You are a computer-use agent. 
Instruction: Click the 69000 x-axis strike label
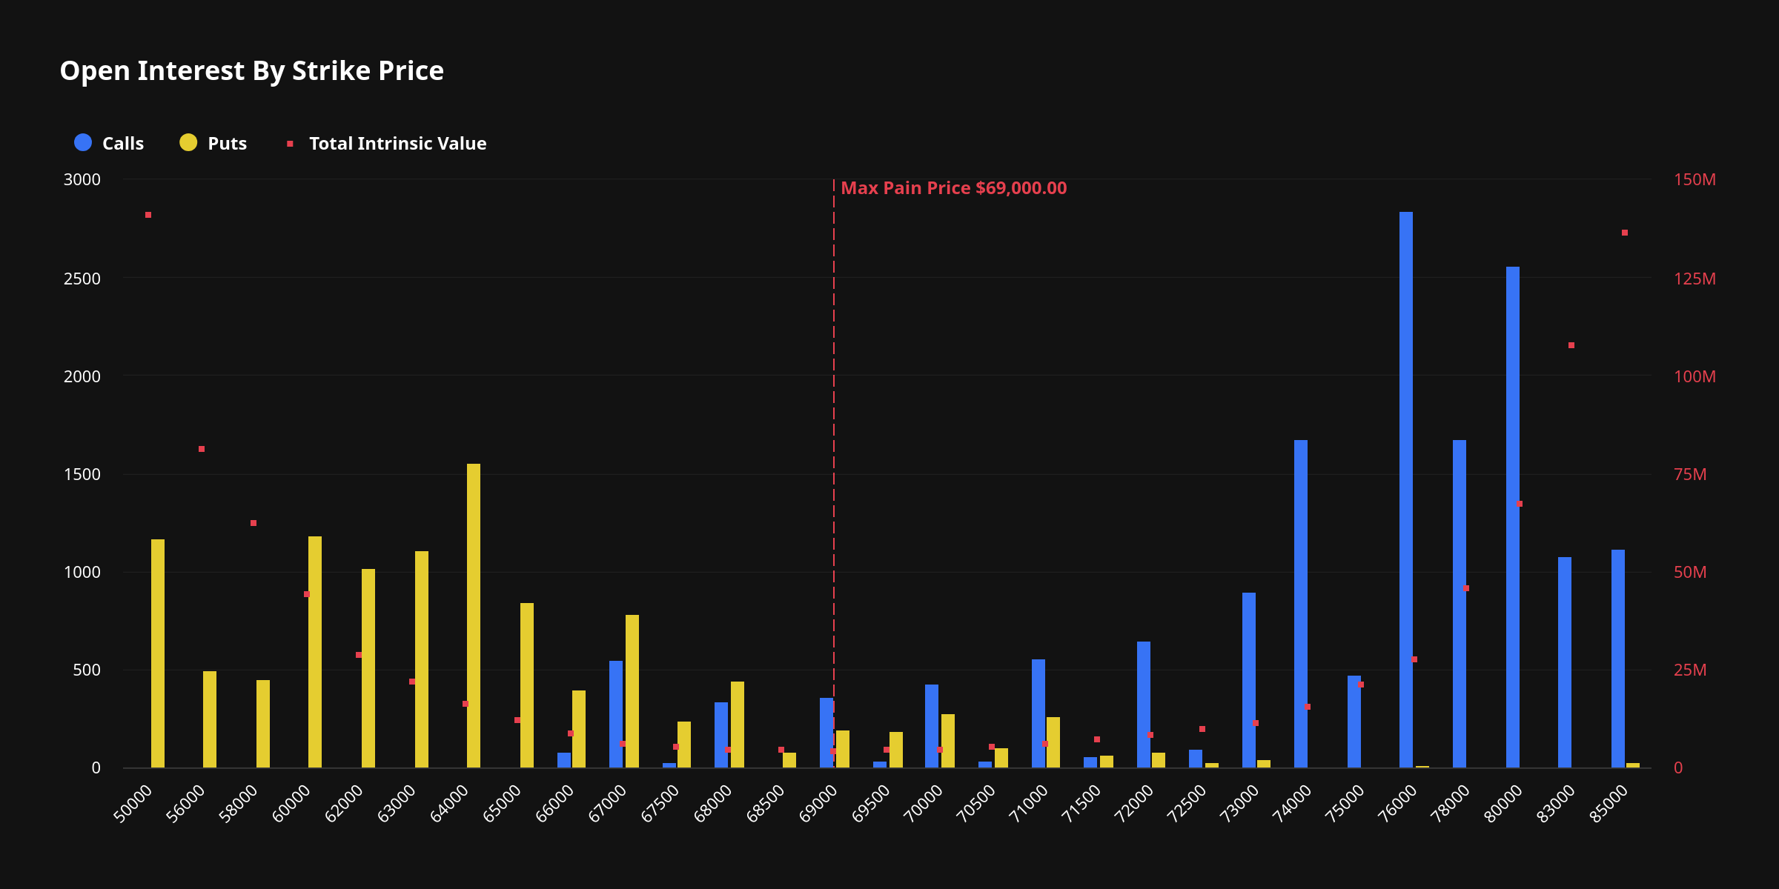pyautogui.click(x=819, y=803)
